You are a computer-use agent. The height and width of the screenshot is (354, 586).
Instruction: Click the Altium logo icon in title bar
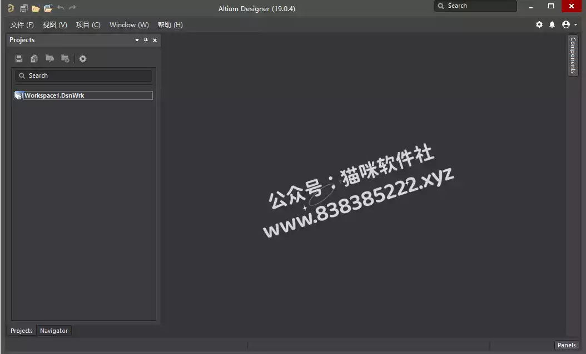point(11,8)
